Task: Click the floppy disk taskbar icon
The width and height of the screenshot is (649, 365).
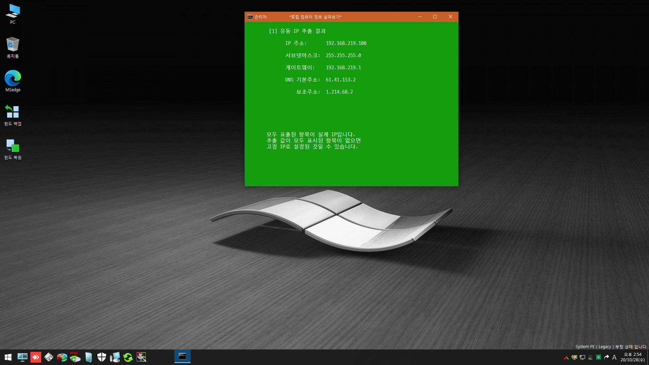Action: click(49, 357)
